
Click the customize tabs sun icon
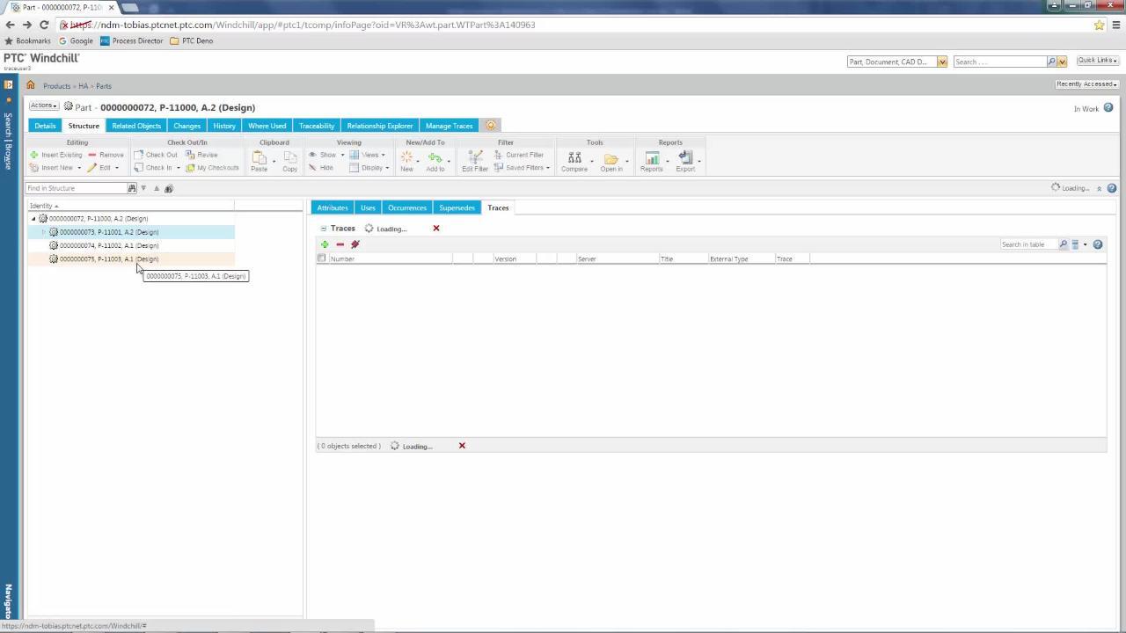pos(490,126)
